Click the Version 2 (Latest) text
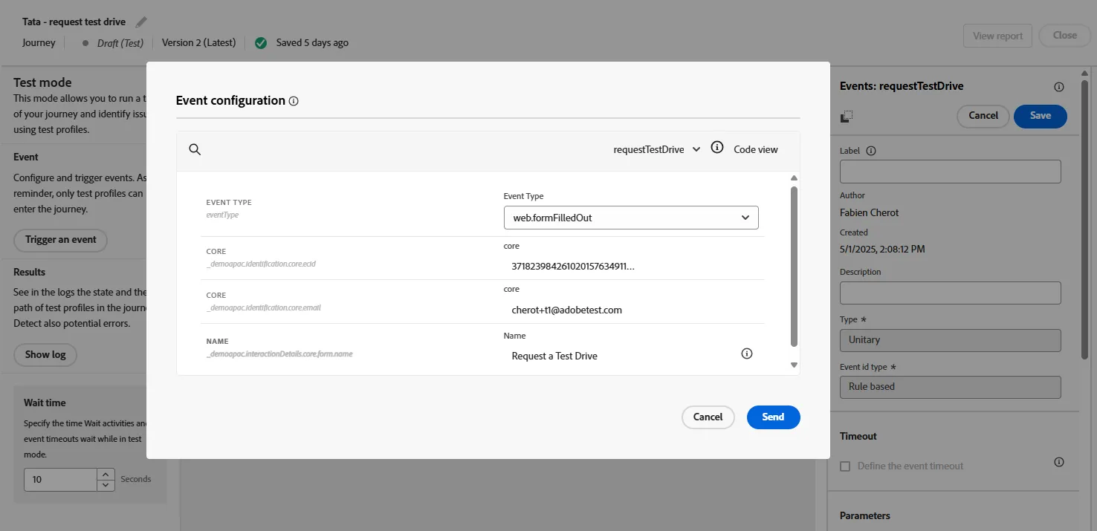Viewport: 1097px width, 531px height. pyautogui.click(x=199, y=43)
